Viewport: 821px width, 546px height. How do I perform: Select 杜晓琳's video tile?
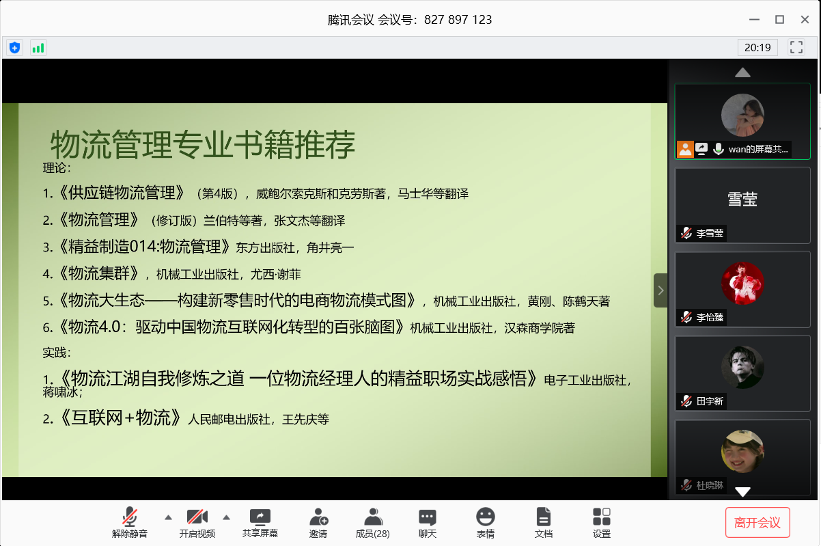click(742, 457)
